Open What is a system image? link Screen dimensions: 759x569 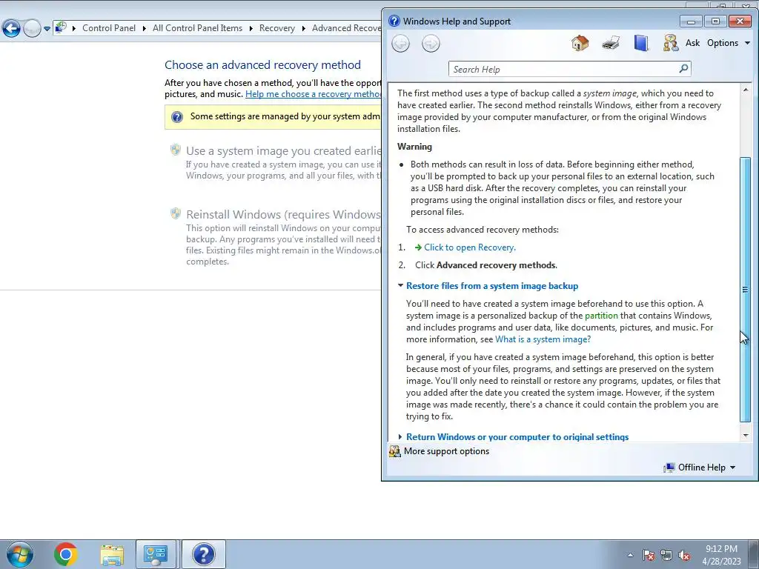point(543,339)
